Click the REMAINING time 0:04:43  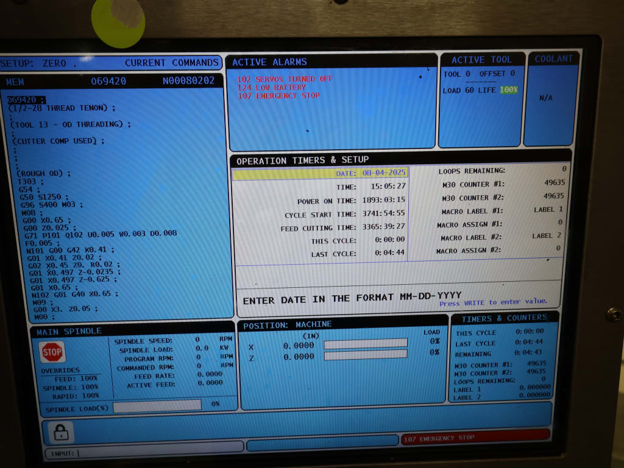(528, 352)
